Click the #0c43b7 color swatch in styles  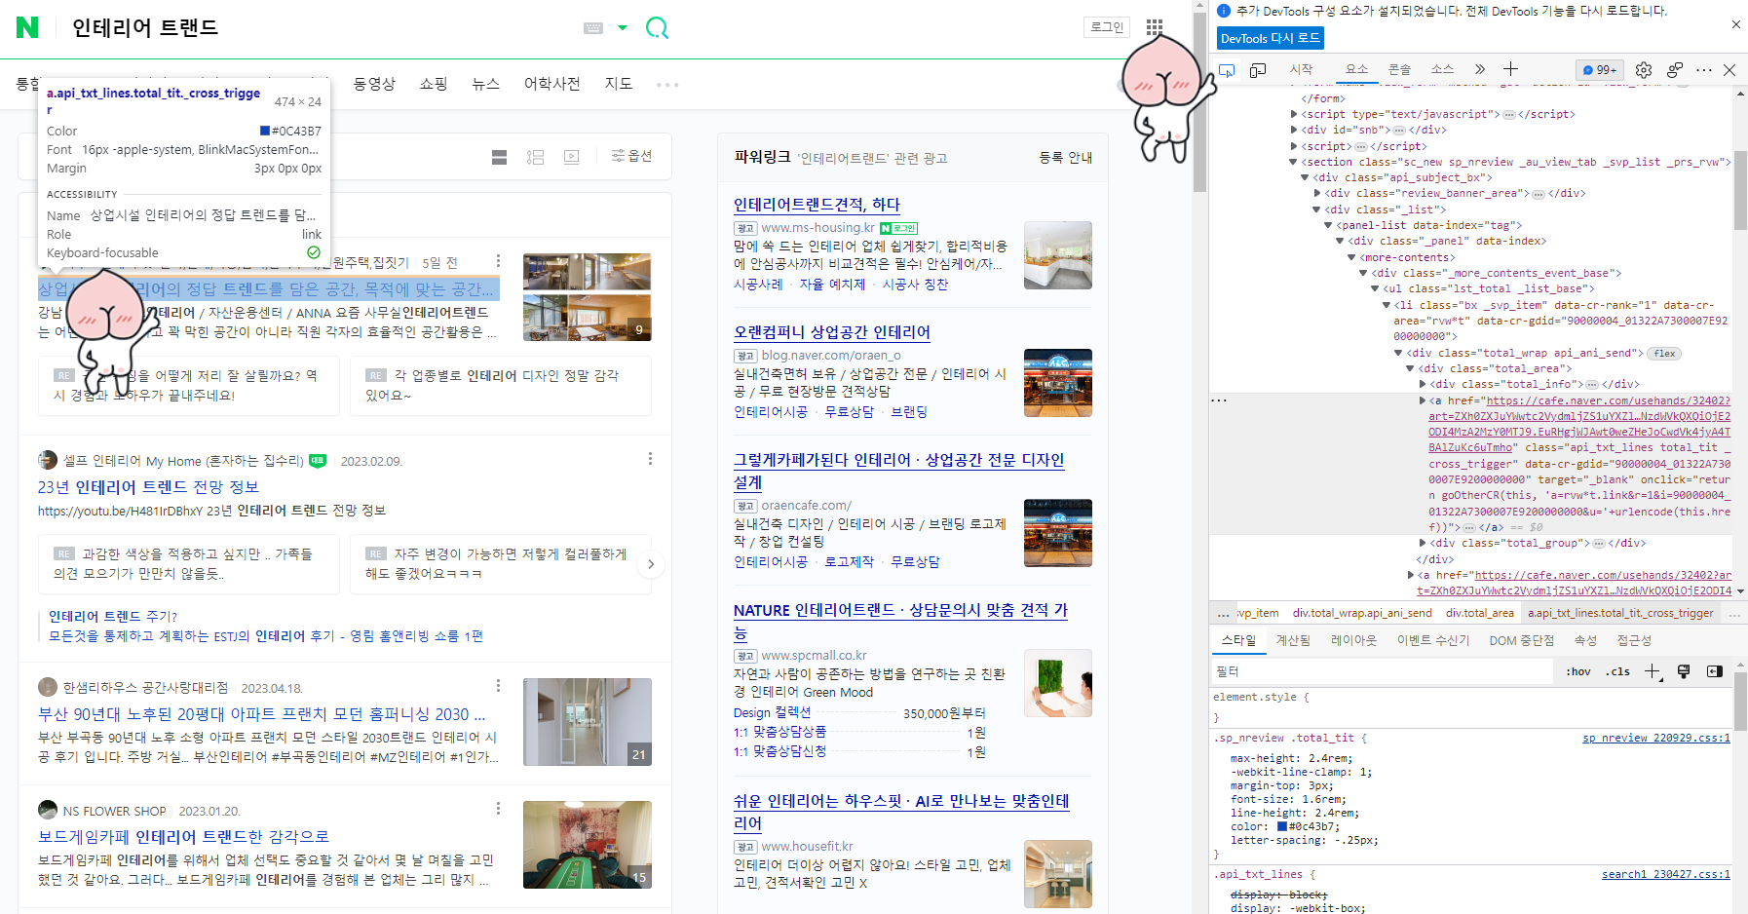tap(1282, 826)
